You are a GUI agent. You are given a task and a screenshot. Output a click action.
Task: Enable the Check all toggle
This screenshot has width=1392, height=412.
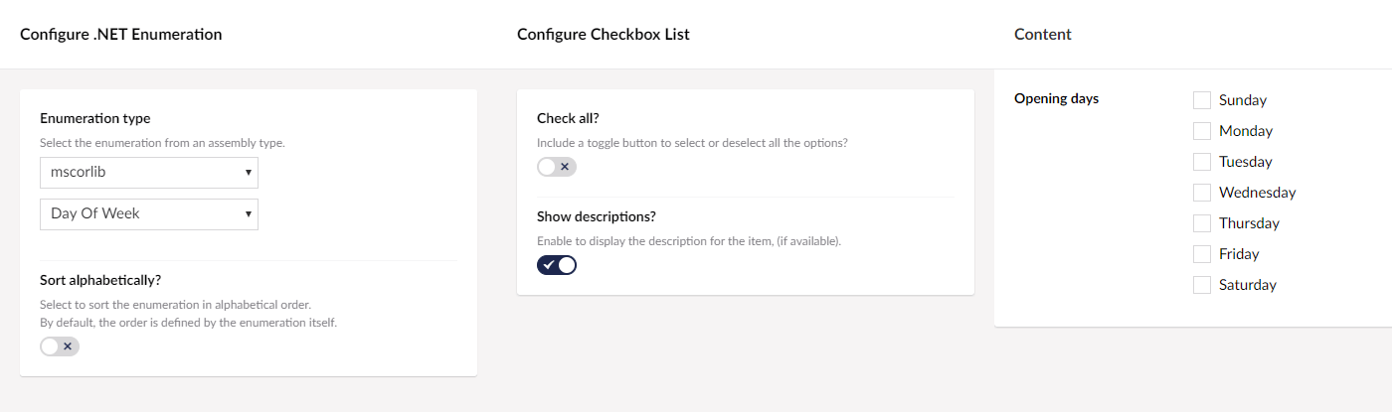[557, 167]
